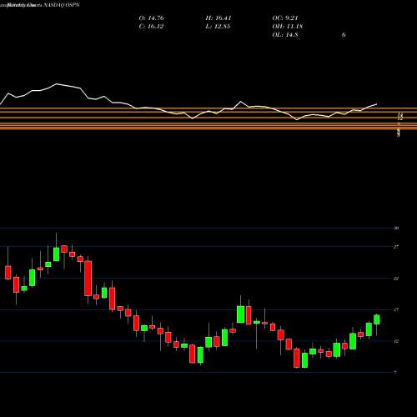Click the 17 price axis label
The width and height of the screenshot is (417, 417).
coord(397,309)
